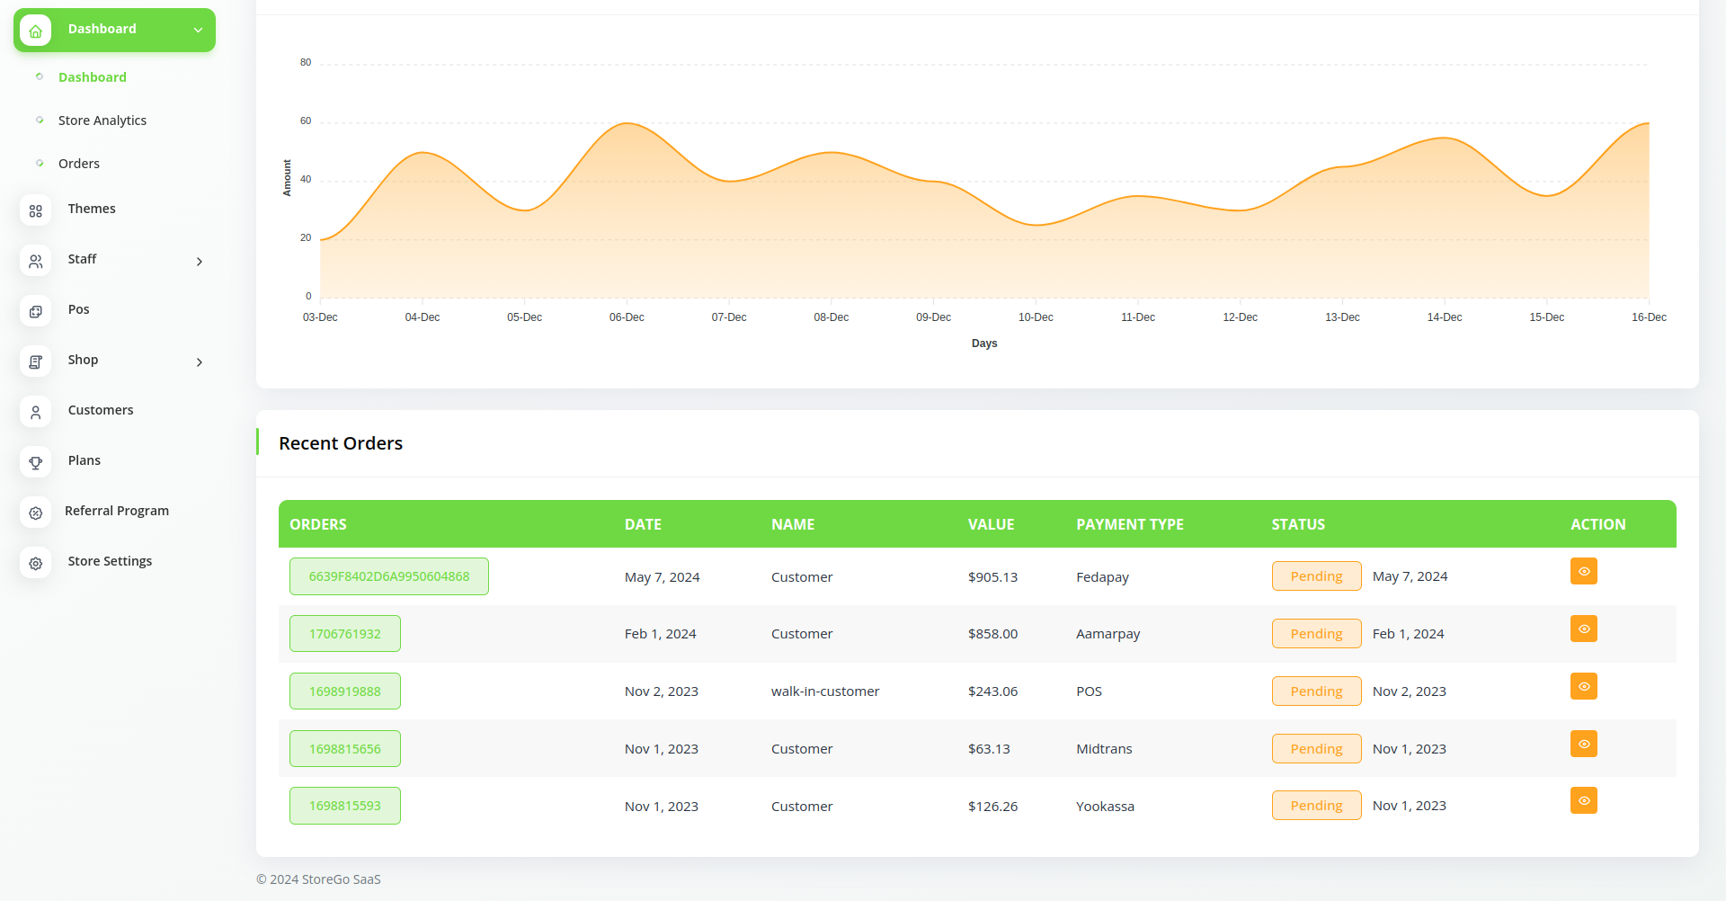Expand the Shop submenu arrow
Viewport: 1726px width, 901px height.
200,362
